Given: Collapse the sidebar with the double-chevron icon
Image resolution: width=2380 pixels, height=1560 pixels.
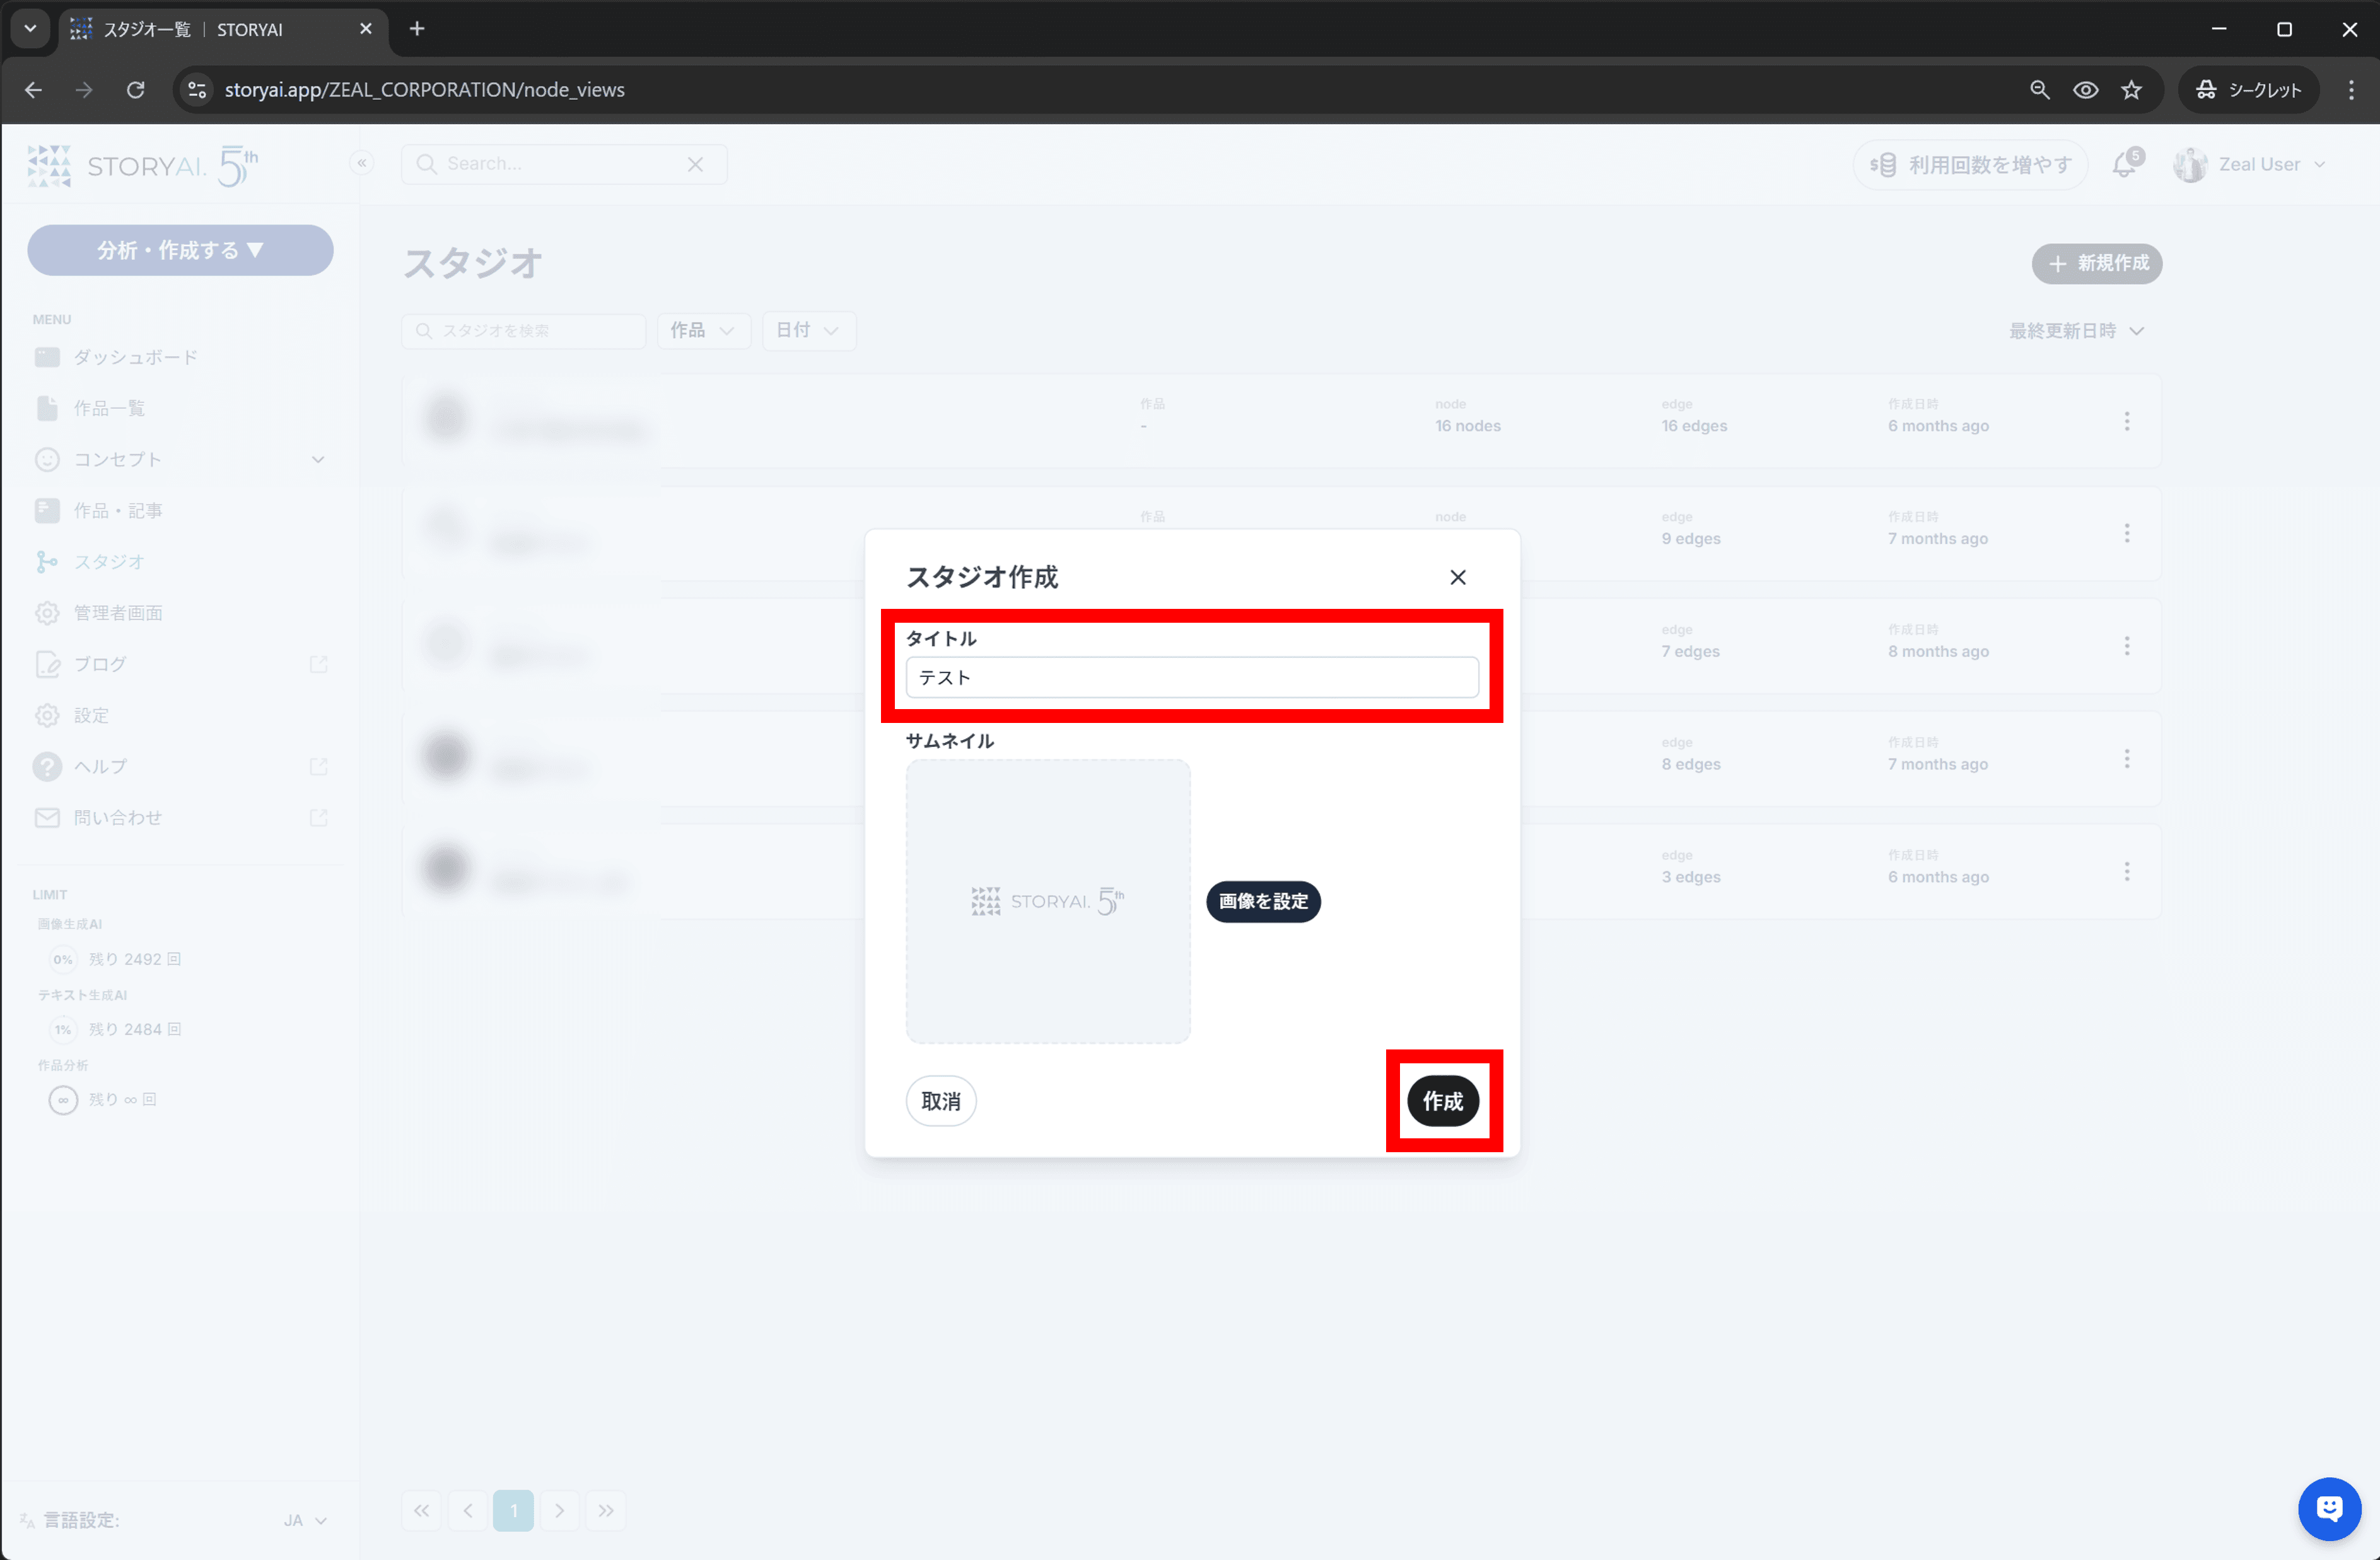Looking at the screenshot, I should [x=362, y=163].
